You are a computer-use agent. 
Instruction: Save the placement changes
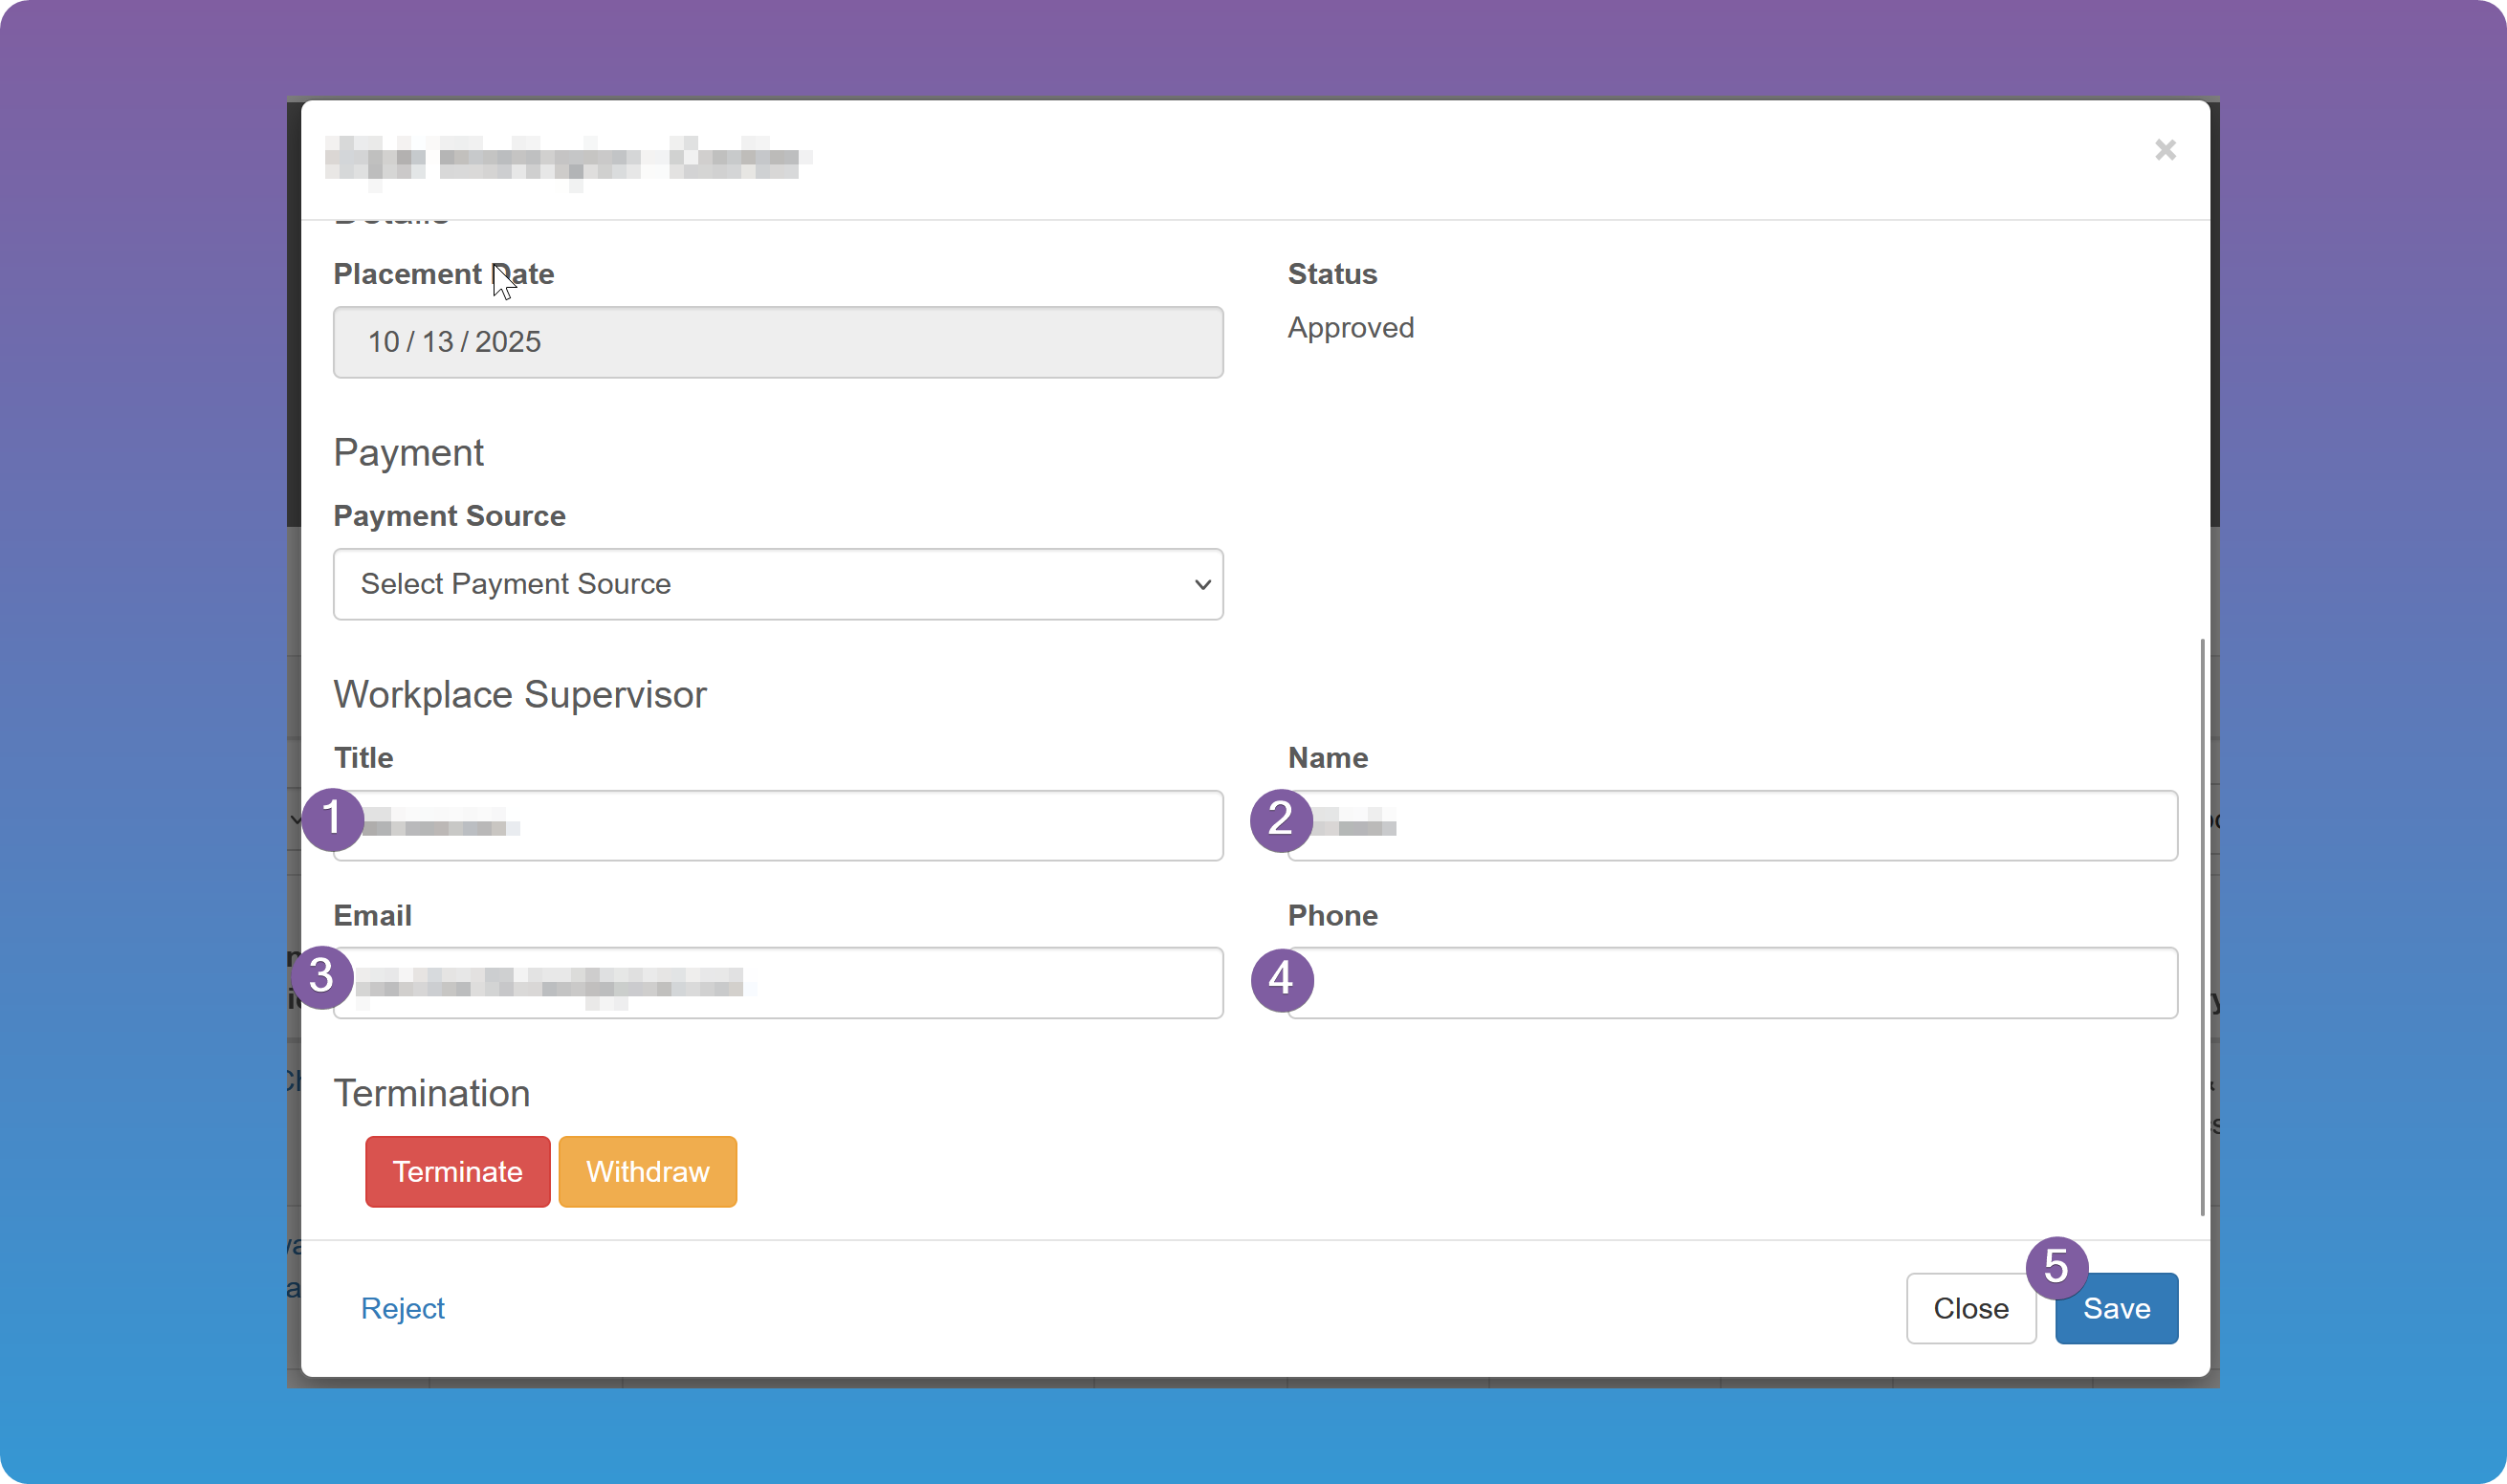pos(2116,1308)
